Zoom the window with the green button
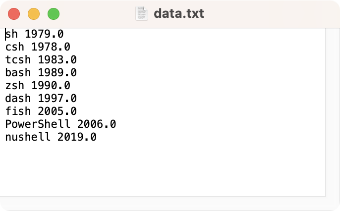Image resolution: width=340 pixels, height=211 pixels. pos(54,14)
